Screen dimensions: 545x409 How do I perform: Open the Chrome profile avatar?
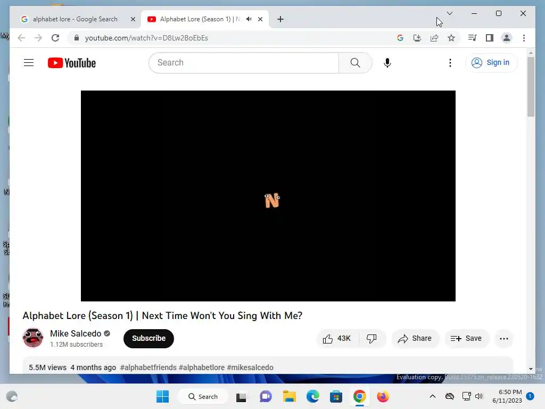[x=507, y=38]
